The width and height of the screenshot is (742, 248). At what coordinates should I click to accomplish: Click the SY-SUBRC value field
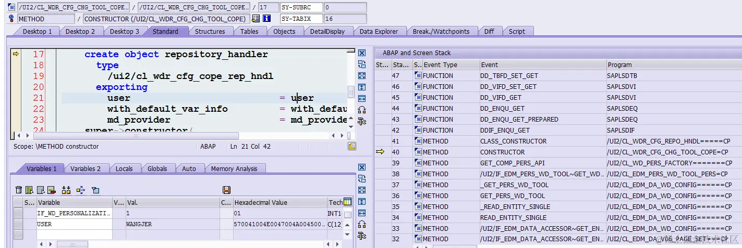coord(345,7)
